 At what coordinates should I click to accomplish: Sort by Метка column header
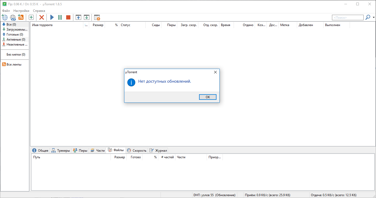tap(288, 25)
